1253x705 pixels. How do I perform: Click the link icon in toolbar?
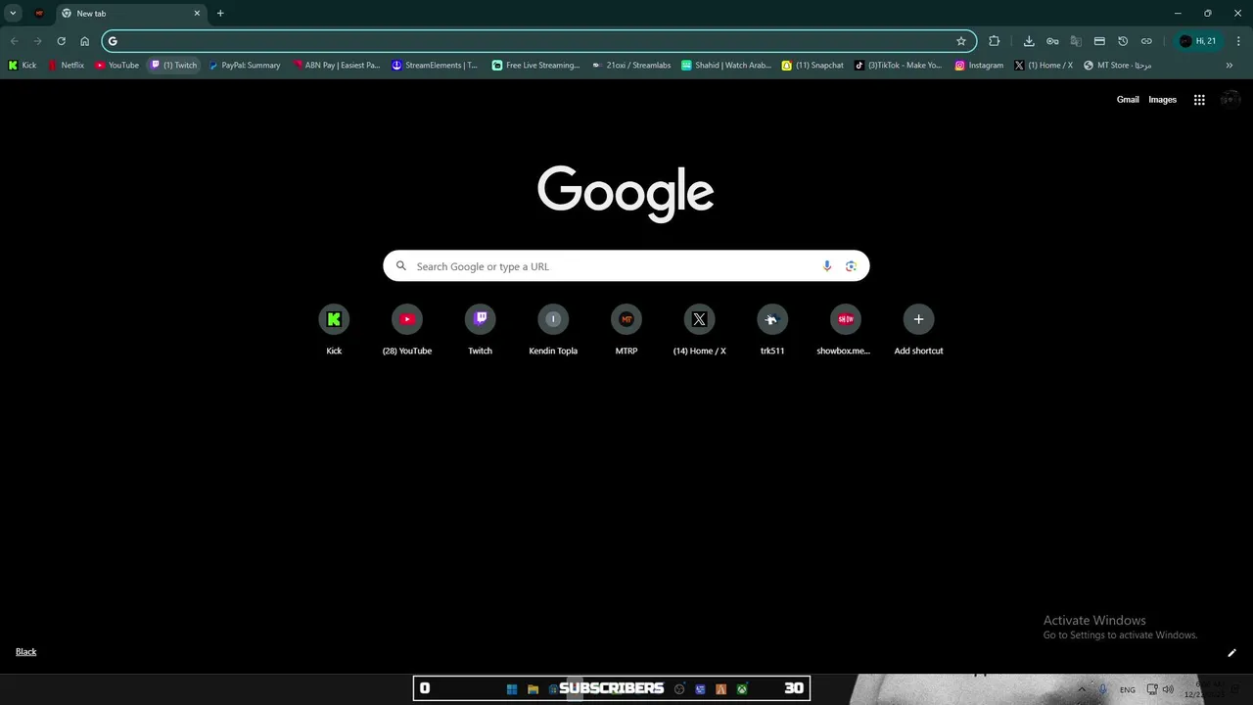1146,41
